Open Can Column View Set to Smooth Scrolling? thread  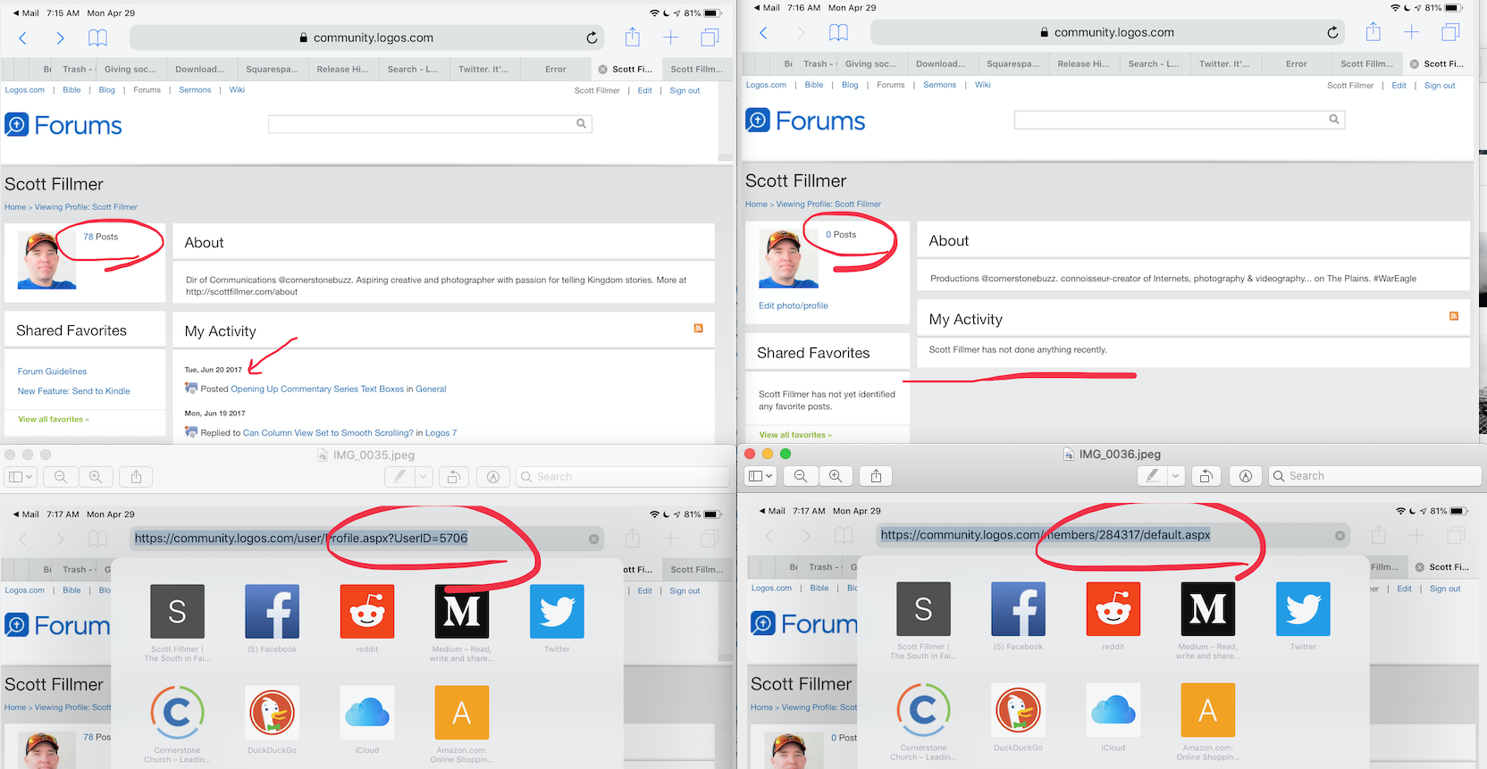[x=328, y=433]
